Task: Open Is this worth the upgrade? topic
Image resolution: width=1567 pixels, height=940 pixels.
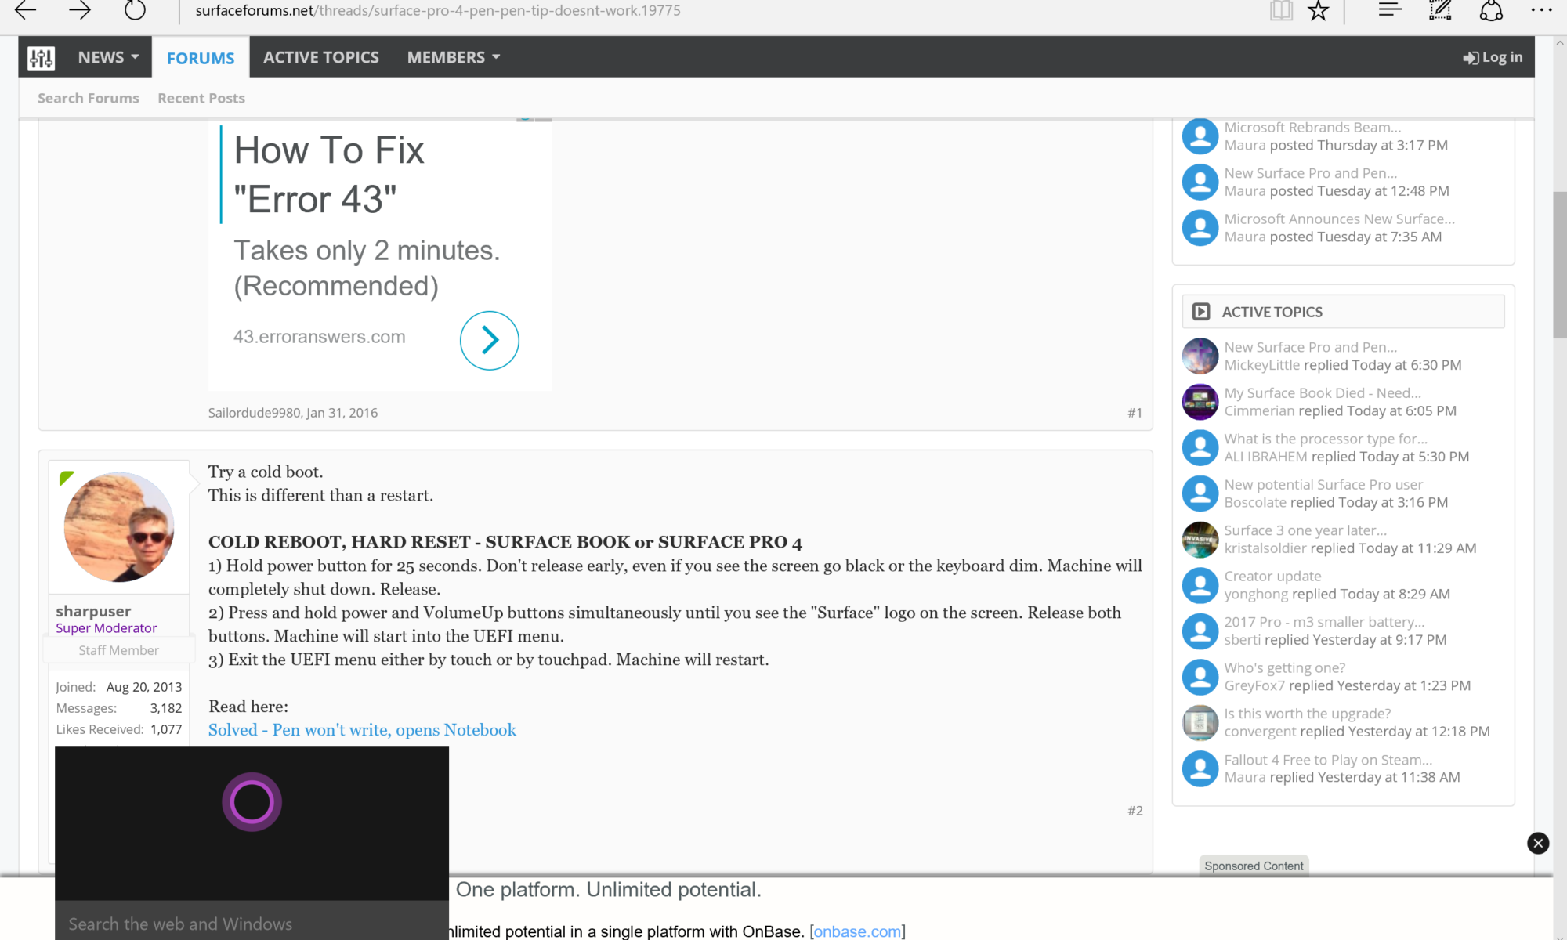Action: (x=1308, y=714)
